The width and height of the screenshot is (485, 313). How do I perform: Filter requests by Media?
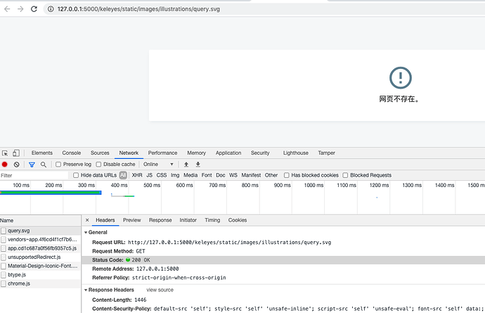[190, 175]
